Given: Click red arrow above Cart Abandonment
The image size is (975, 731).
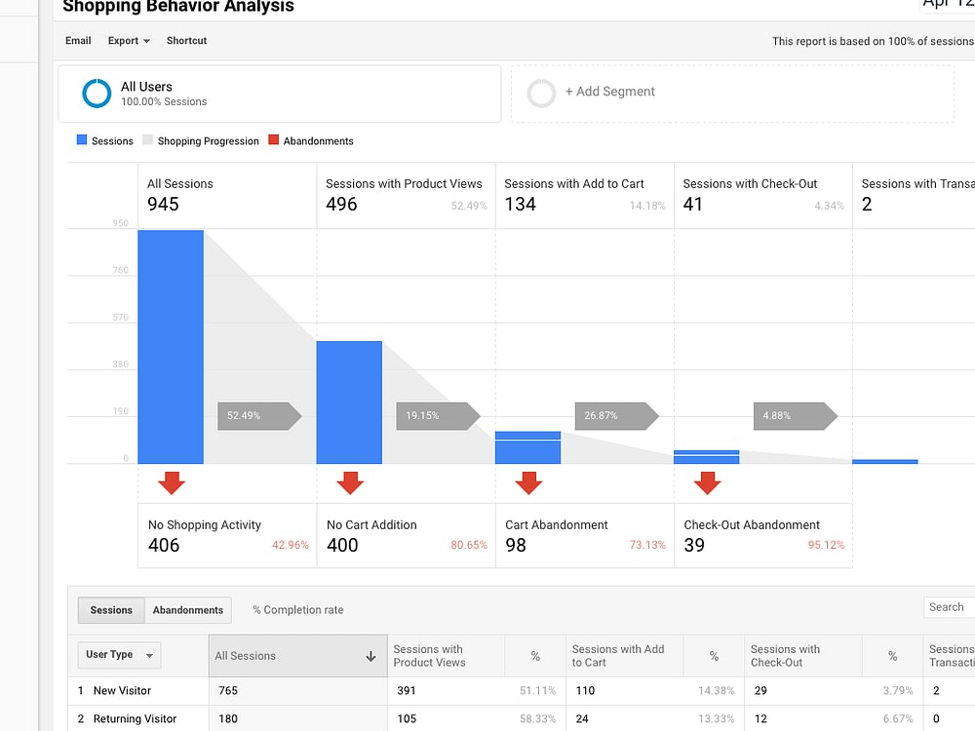Looking at the screenshot, I should pos(528,482).
